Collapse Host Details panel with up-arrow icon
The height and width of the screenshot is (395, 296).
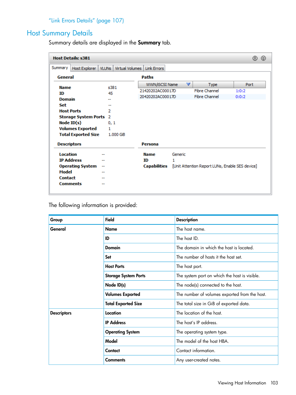coord(255,58)
